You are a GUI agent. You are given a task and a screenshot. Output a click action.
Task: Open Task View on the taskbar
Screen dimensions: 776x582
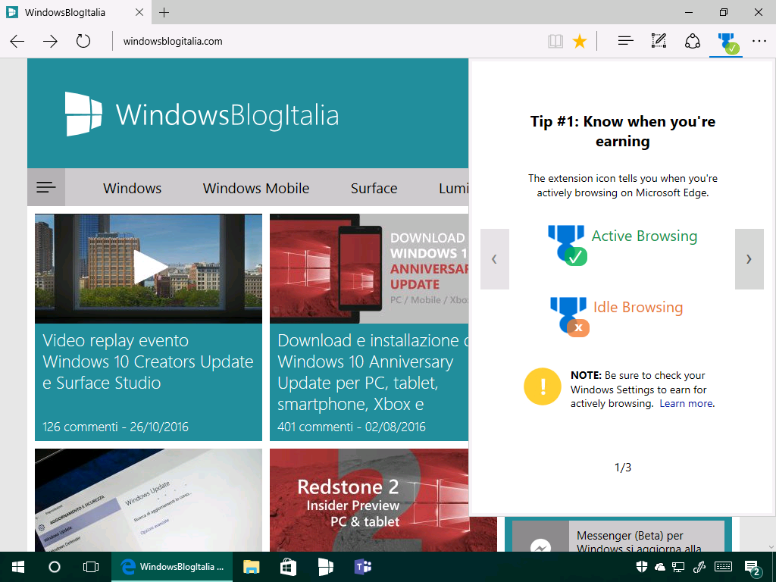coord(91,567)
